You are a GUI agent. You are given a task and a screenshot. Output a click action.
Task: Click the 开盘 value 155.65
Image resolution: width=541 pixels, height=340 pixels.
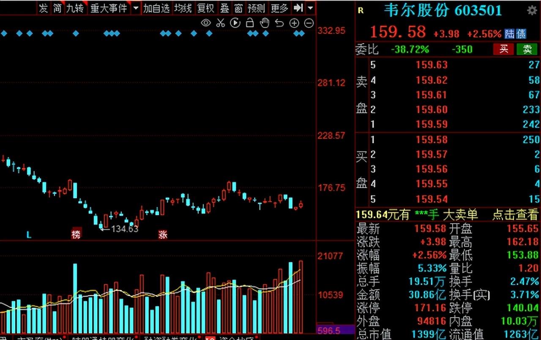[523, 228]
